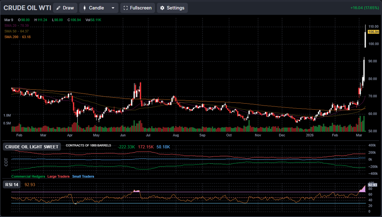Click the Mar 9 date label
382x217 pixels.
click(9, 20)
